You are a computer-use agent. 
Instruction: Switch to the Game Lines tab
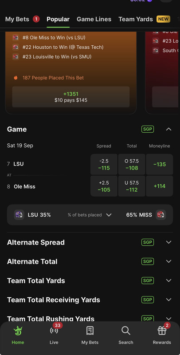click(94, 19)
